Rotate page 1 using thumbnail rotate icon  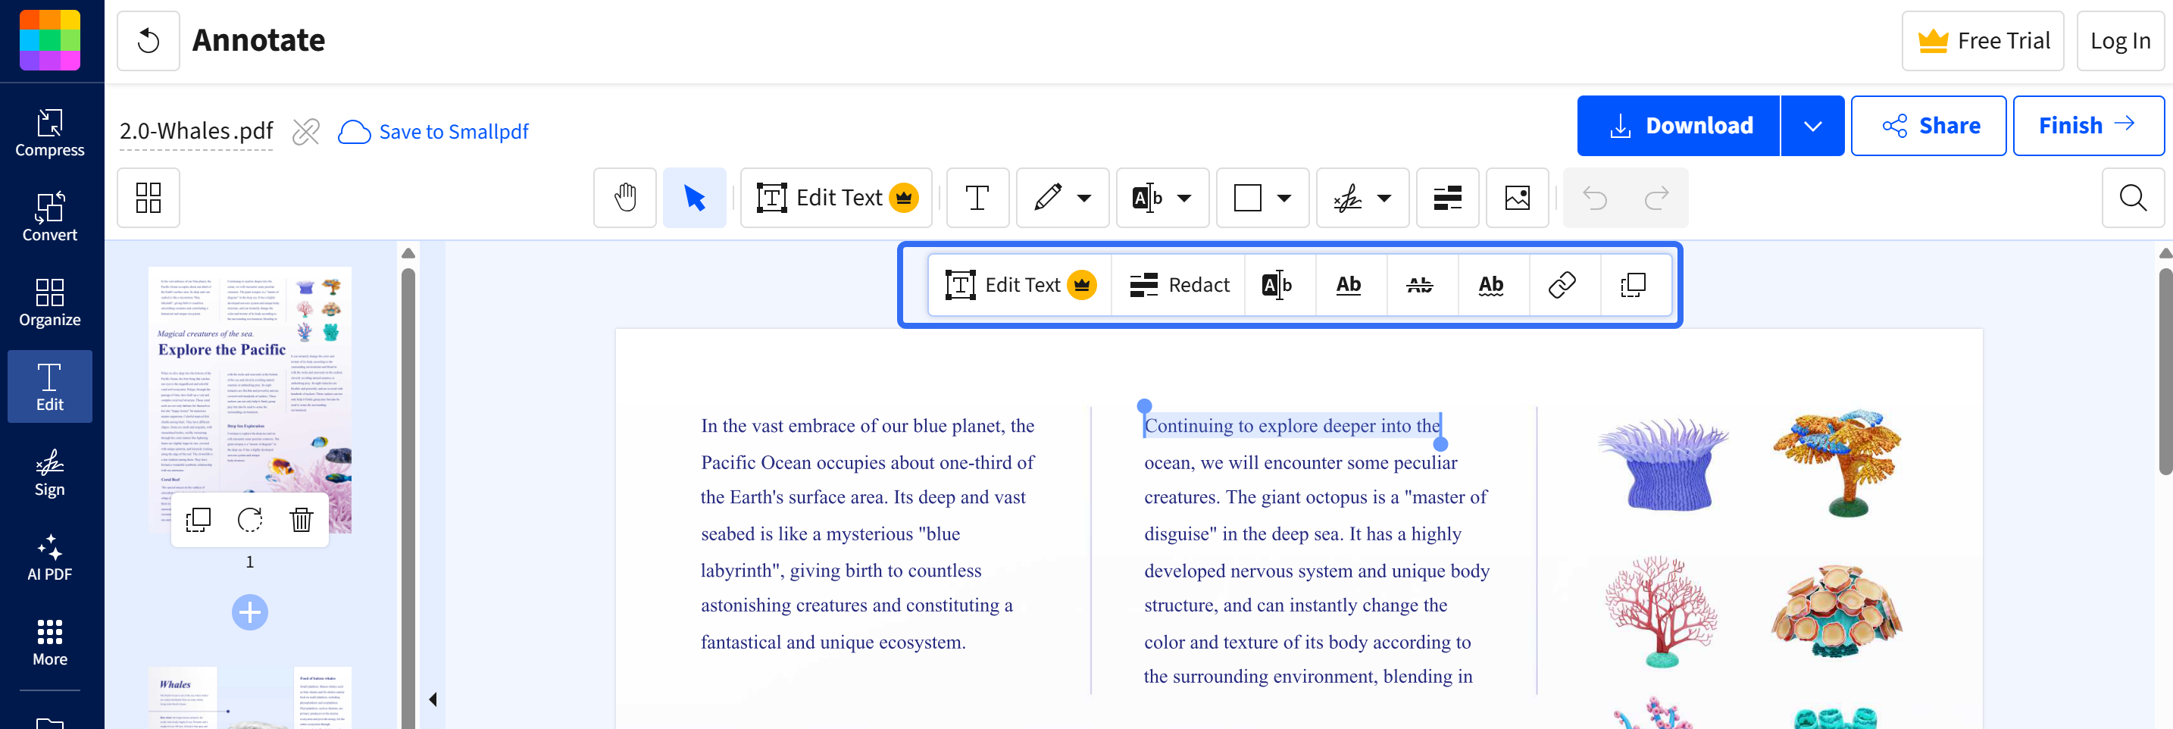click(250, 520)
